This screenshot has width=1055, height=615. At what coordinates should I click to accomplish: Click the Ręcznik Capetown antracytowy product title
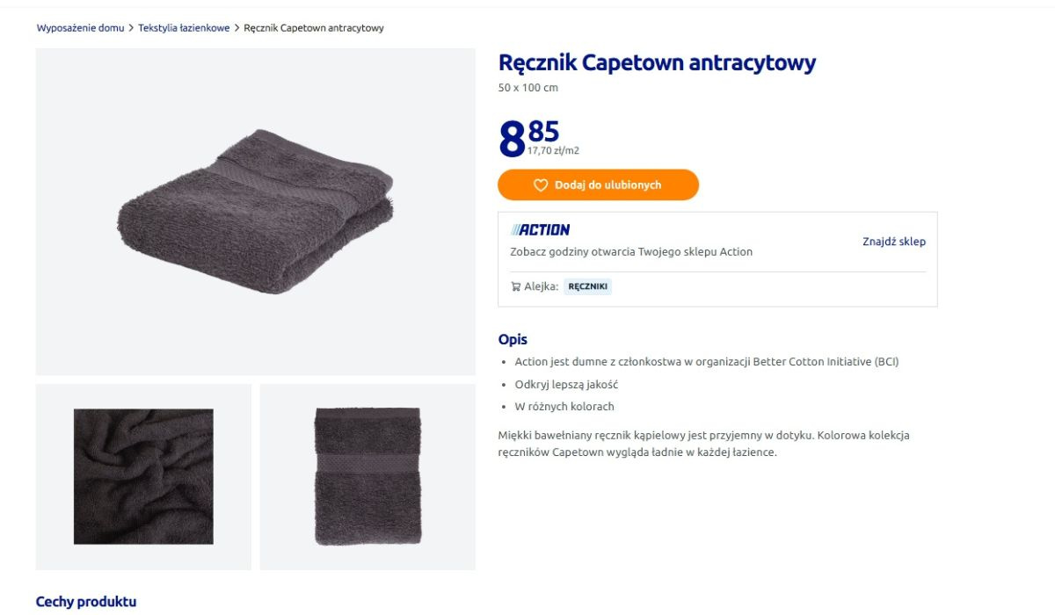[657, 63]
